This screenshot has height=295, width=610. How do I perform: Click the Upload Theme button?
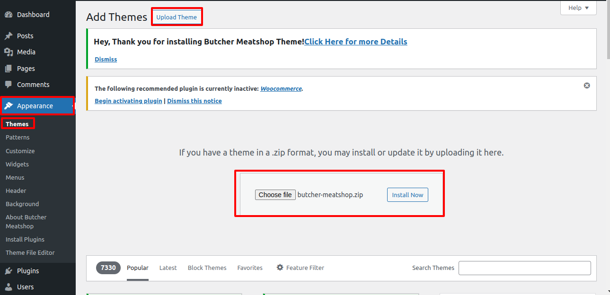click(177, 17)
